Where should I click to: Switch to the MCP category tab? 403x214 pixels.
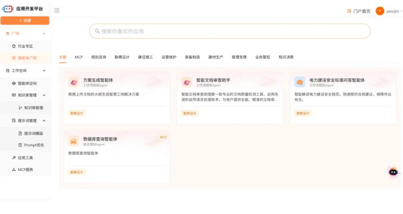[78, 57]
